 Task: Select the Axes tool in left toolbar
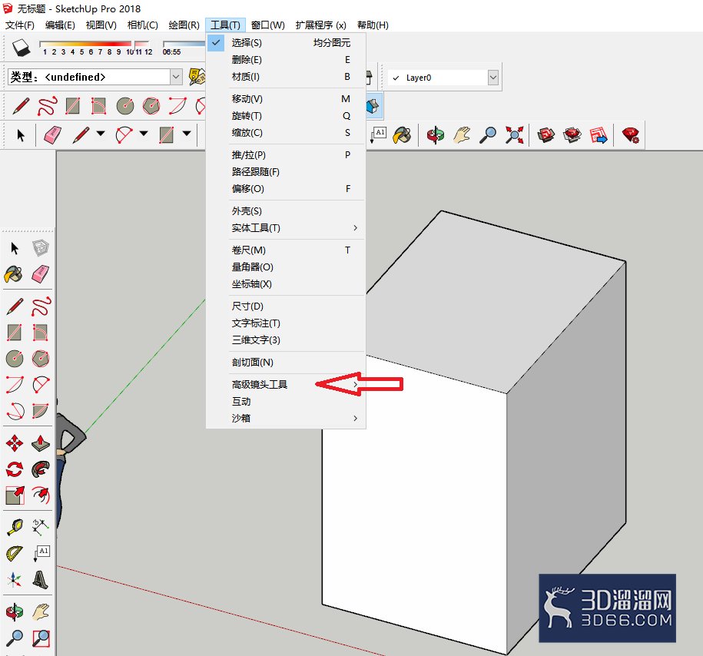pos(15,580)
